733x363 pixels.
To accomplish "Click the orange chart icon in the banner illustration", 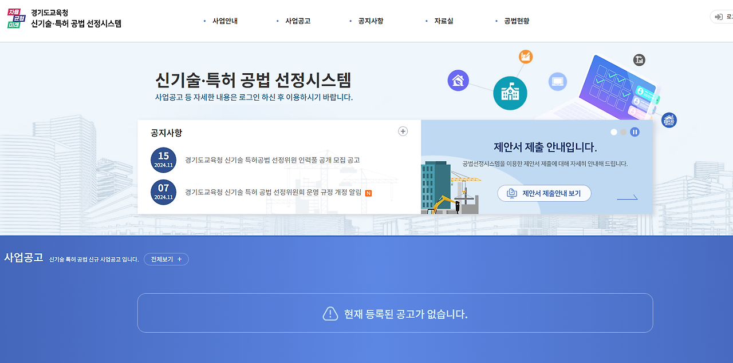I will pos(525,57).
